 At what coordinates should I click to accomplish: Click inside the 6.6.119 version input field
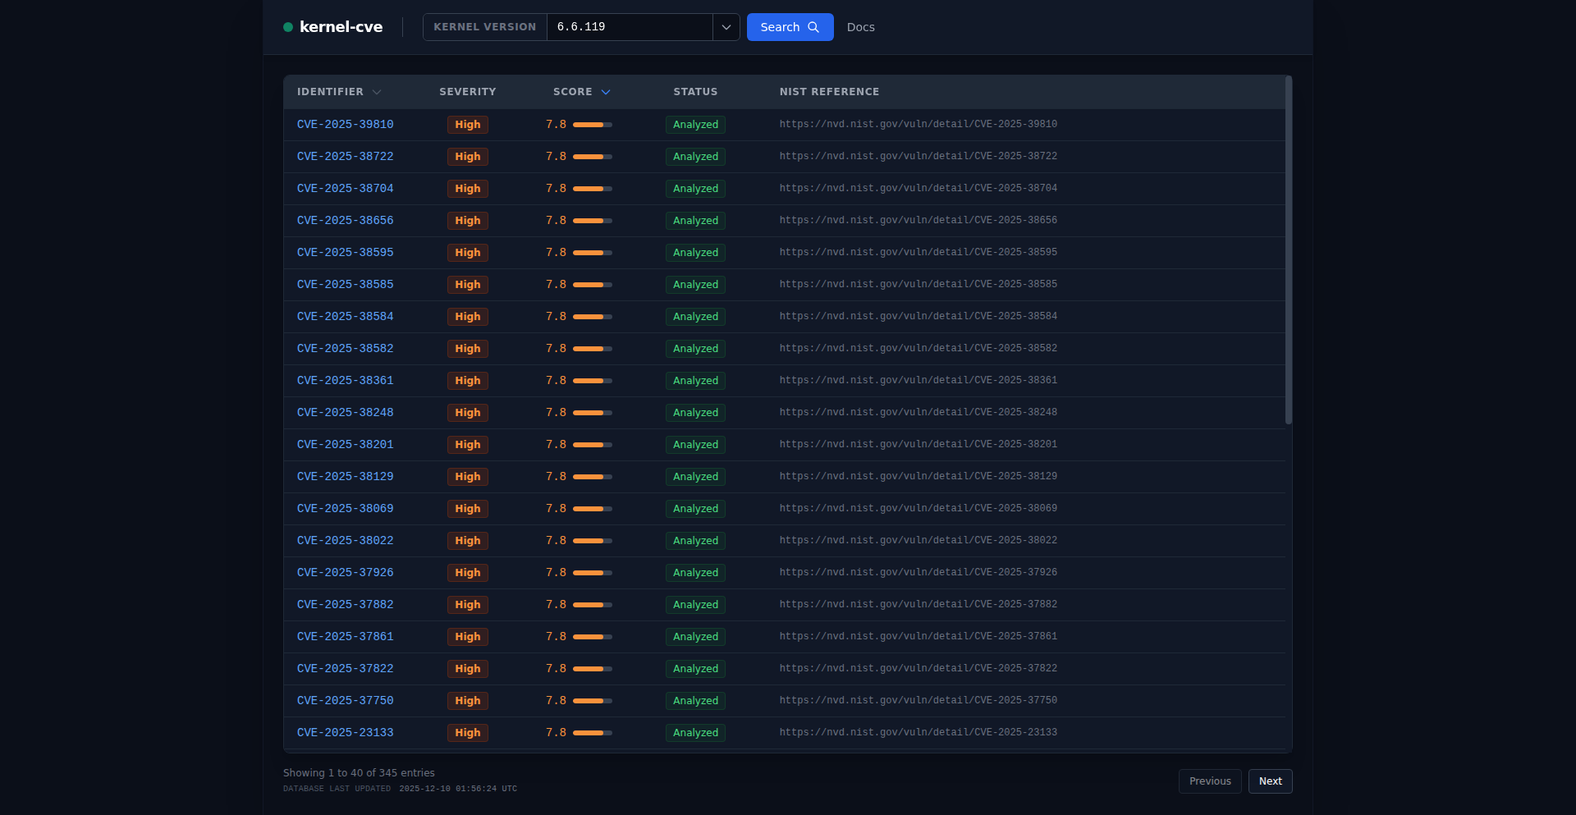628,27
